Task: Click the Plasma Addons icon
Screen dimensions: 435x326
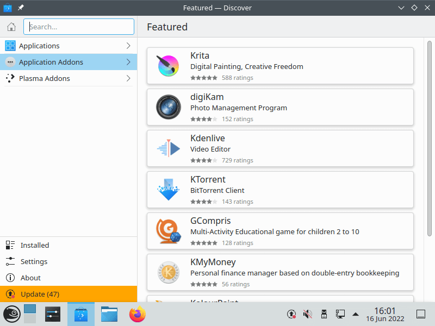Action: tap(10, 78)
